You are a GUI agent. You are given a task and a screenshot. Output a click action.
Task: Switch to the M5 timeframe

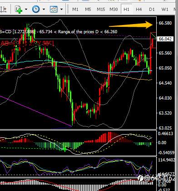pyautogui.click(x=88, y=10)
